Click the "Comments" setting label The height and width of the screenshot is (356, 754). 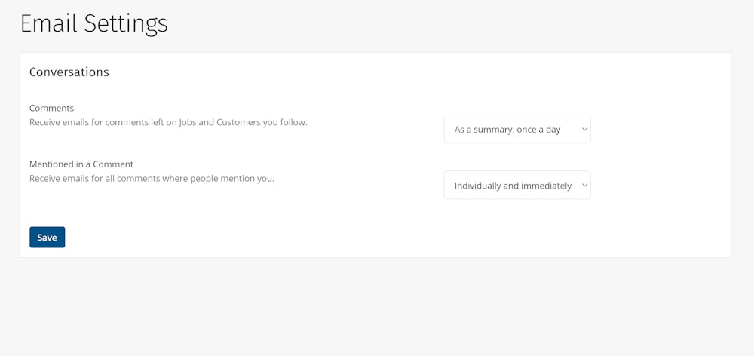(x=51, y=108)
